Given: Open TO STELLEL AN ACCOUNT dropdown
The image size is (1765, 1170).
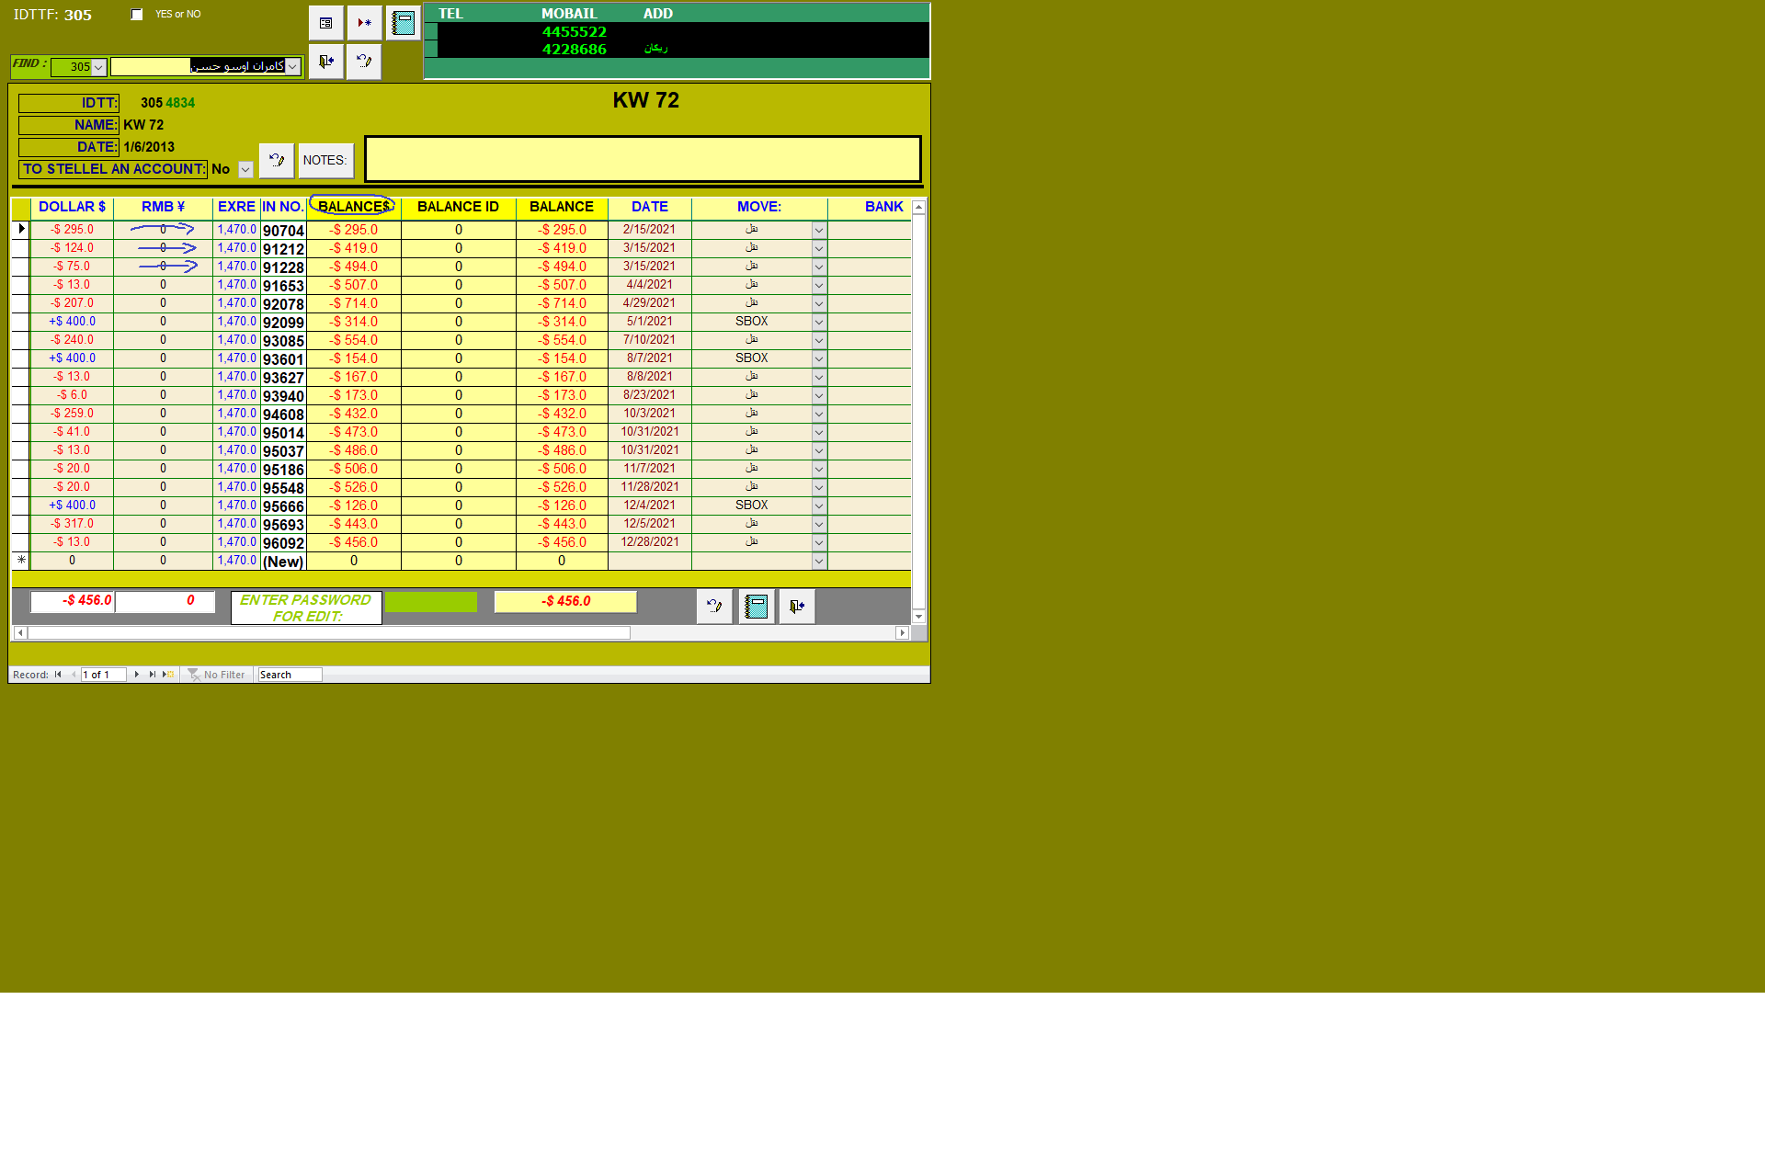Looking at the screenshot, I should tap(245, 169).
